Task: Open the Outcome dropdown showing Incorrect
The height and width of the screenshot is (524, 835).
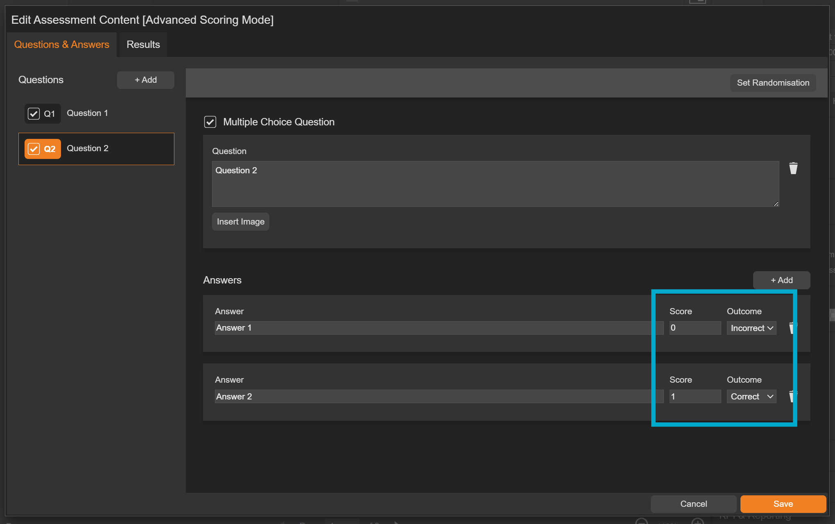Action: click(x=751, y=328)
